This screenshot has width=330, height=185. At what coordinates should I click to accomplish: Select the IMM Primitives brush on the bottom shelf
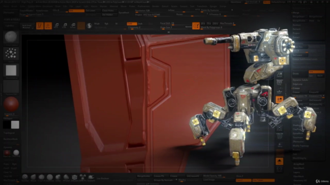[x=82, y=177]
